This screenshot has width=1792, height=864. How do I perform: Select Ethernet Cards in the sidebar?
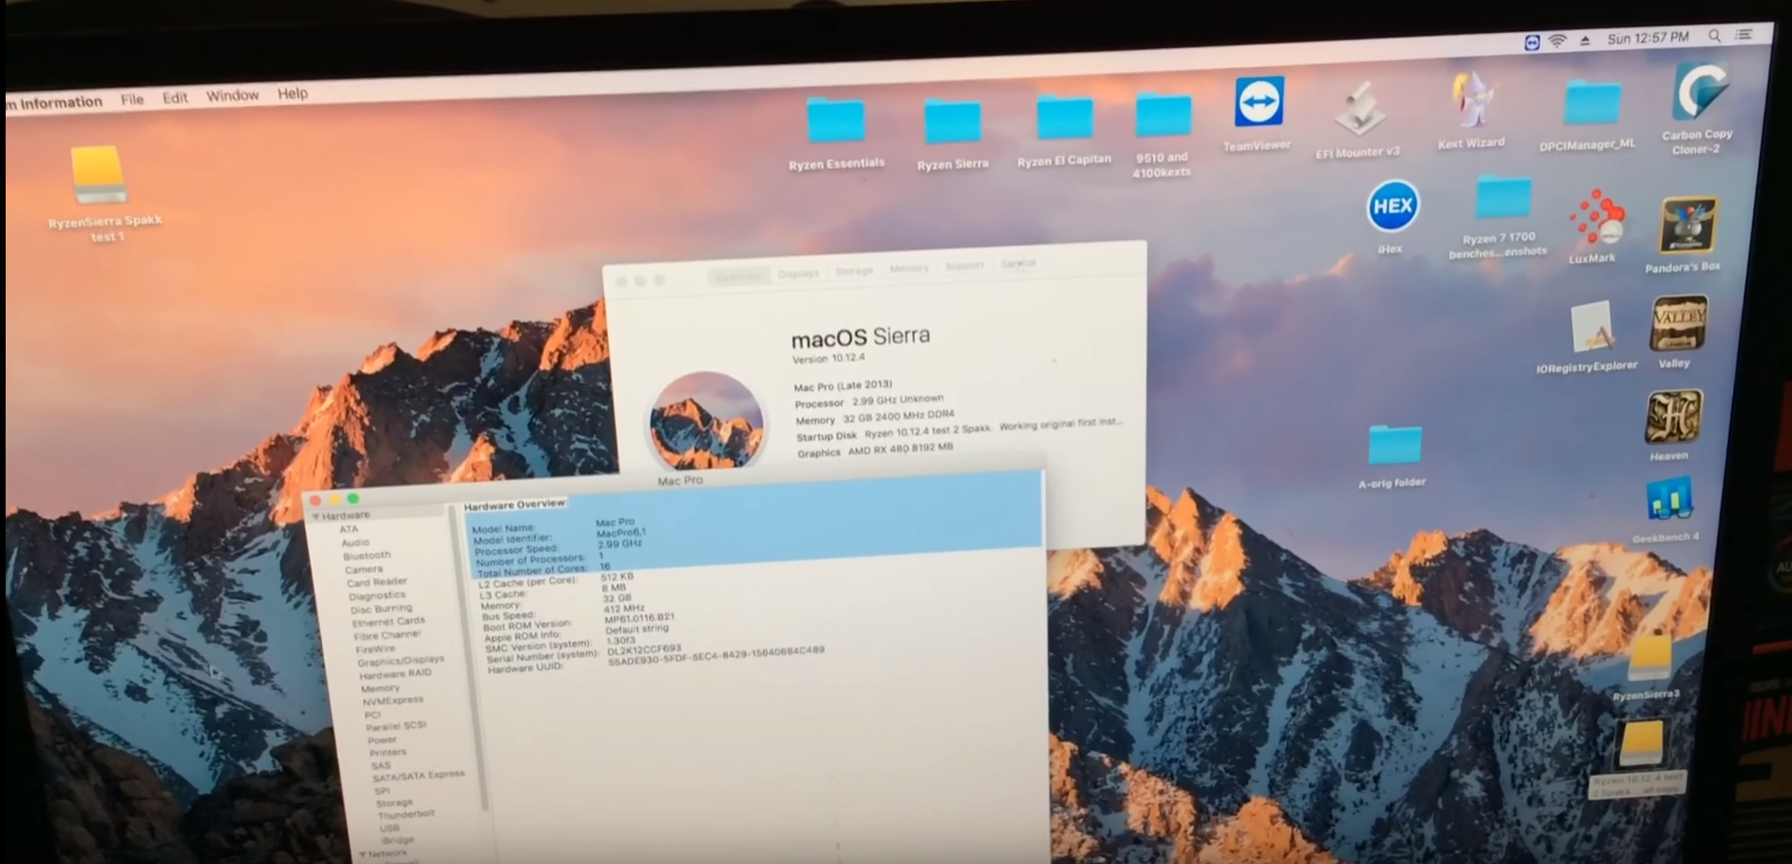tap(388, 622)
